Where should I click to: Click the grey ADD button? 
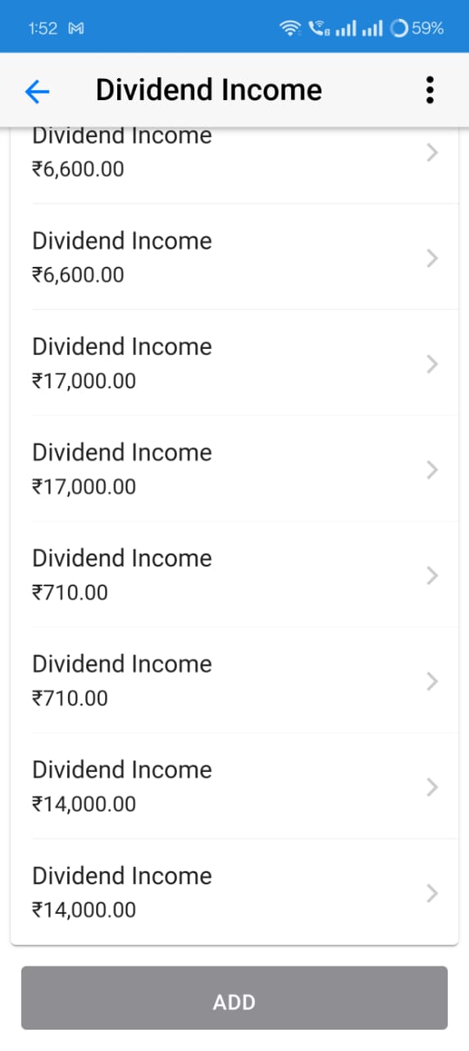[x=234, y=998]
